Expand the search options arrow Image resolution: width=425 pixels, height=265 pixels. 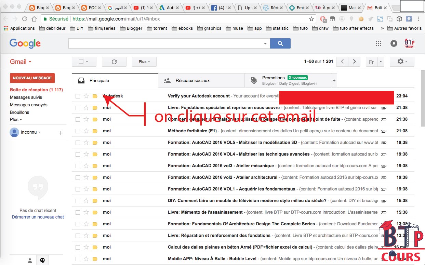click(265, 44)
